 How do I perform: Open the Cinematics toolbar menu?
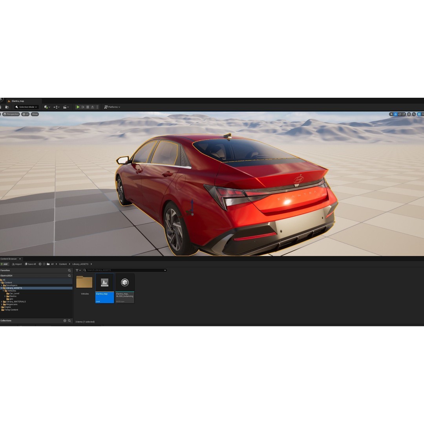tap(65, 107)
